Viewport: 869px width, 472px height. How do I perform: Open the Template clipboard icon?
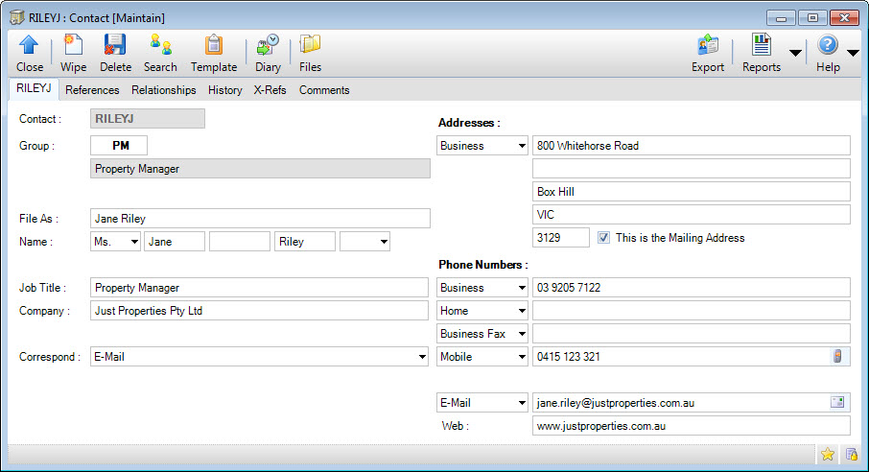214,54
